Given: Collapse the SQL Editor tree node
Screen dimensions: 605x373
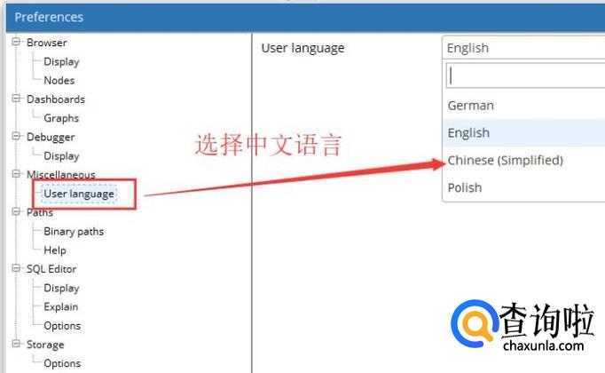Looking at the screenshot, I should tap(16, 268).
